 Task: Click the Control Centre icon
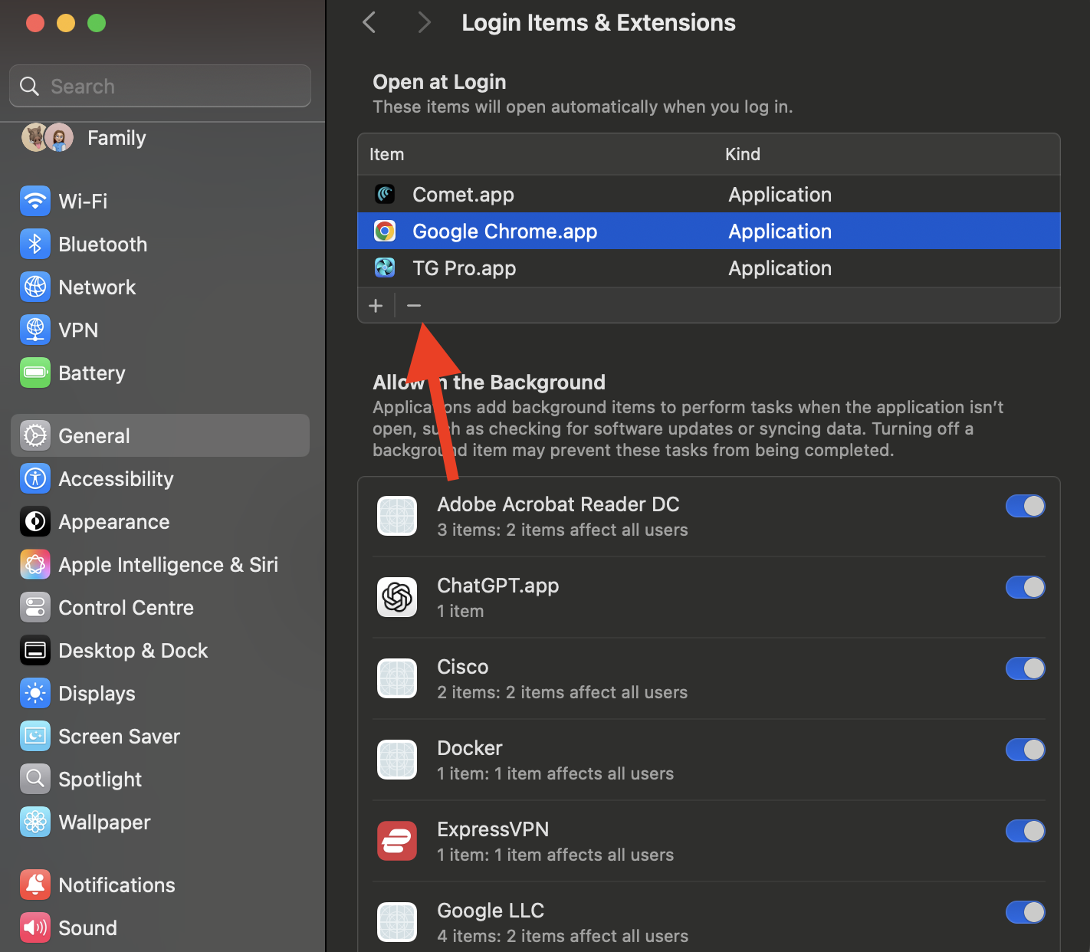pyautogui.click(x=35, y=607)
